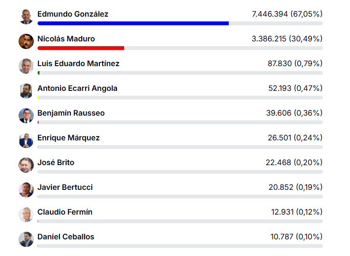Click Benjamín Rausseo's portrait thumbnail
Viewport: 350px width, 256px height.
pyautogui.click(x=26, y=116)
